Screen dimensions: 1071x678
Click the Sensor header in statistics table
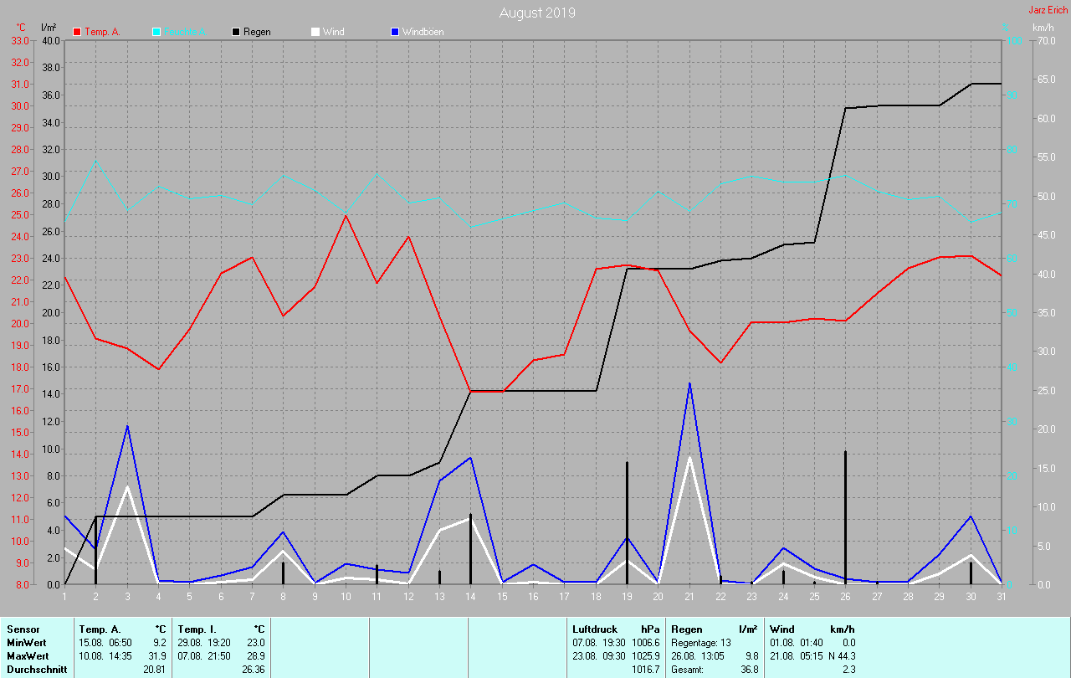23,629
